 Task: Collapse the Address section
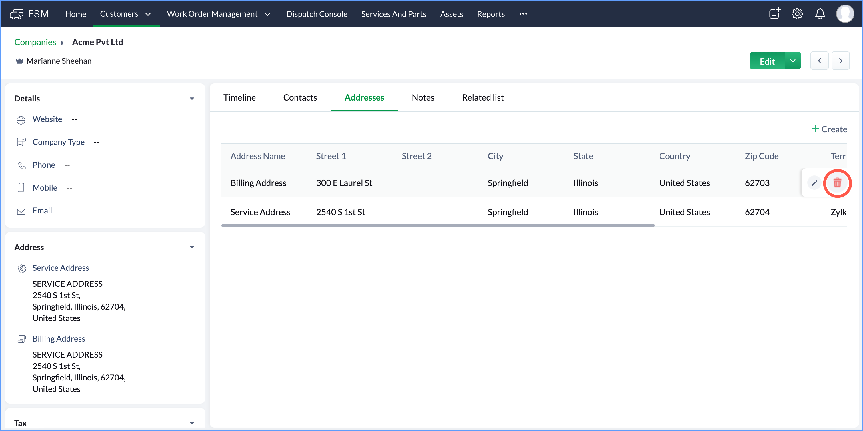coord(192,247)
